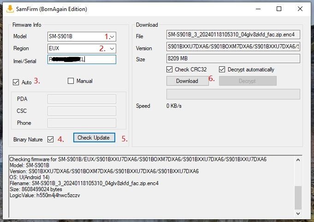
Task: Uncheck the Binary Nature checkbox
Action: [50, 139]
